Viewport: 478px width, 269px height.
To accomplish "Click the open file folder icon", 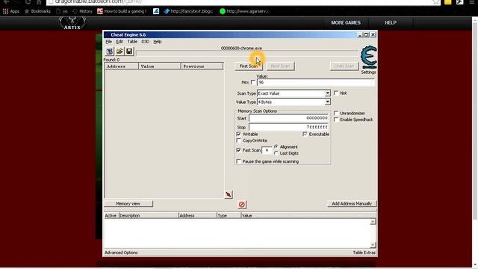I will pos(119,52).
